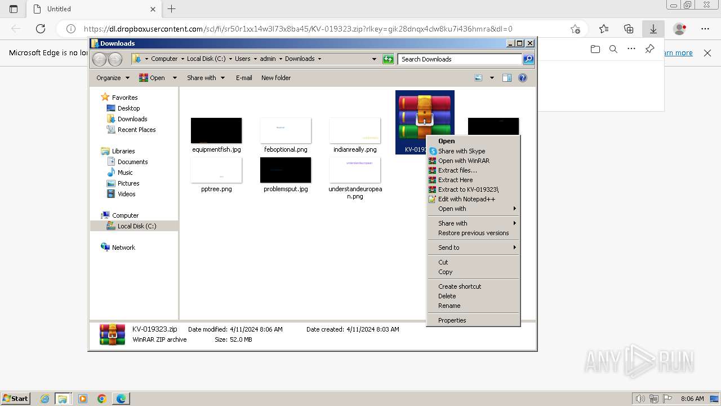Click the Edge browser refresh icon
Screen dimensions: 721x406
click(41, 29)
